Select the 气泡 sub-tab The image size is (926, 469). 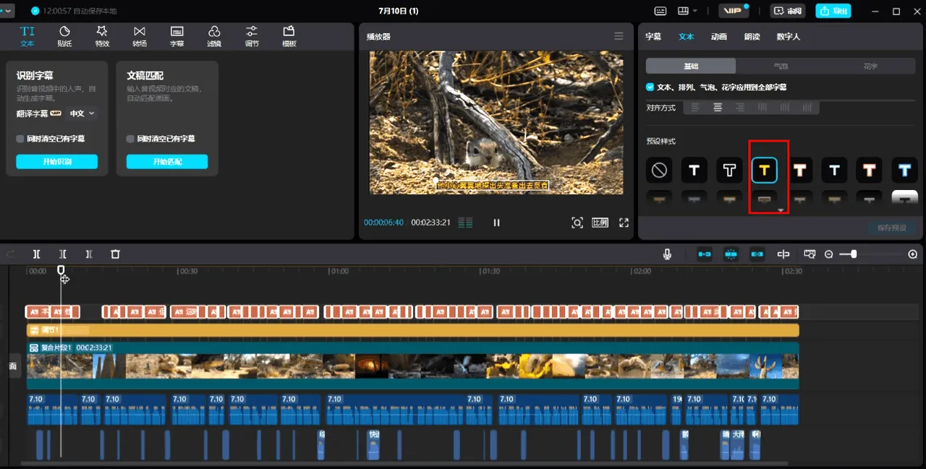click(x=781, y=66)
